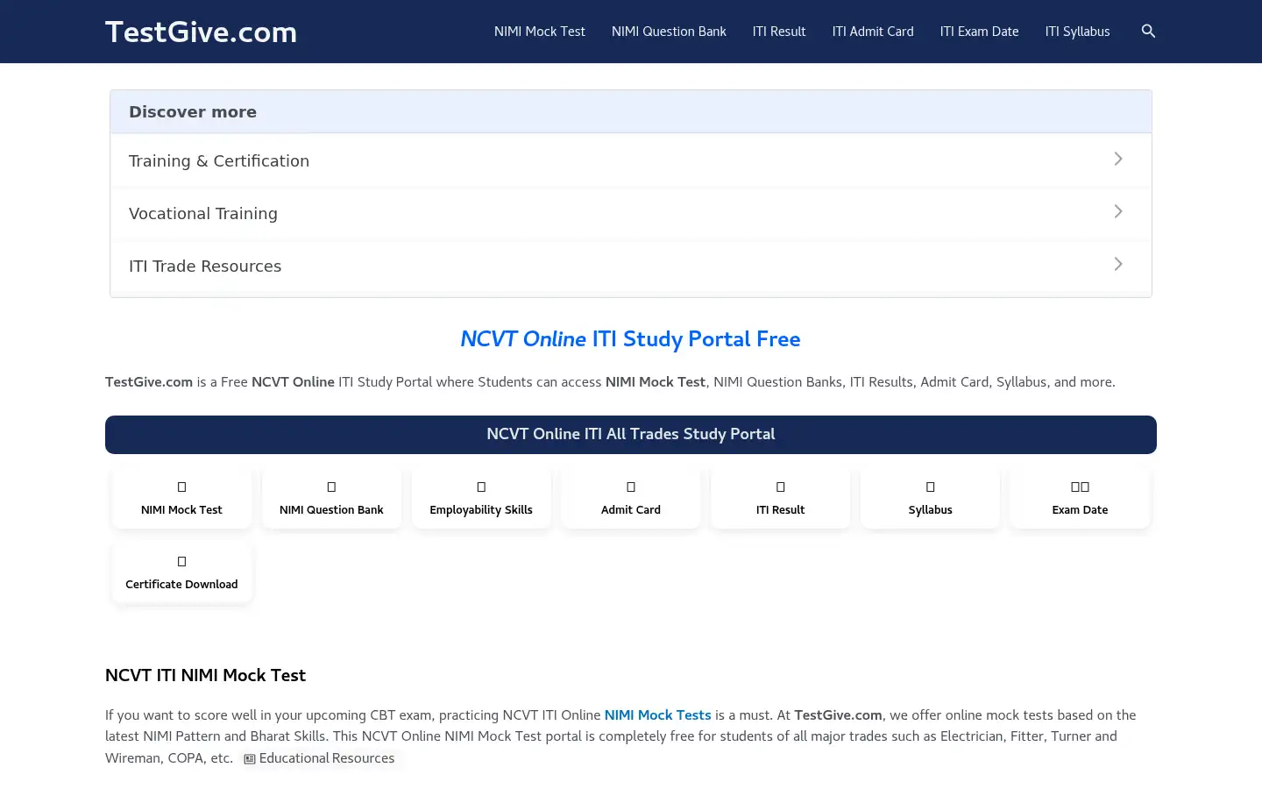
Task: Open NIMI Question Bank menu item
Action: coord(669,32)
